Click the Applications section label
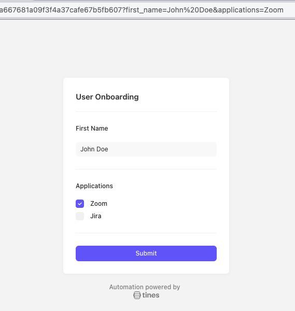Viewport: 295px width, 311px height. [94, 186]
